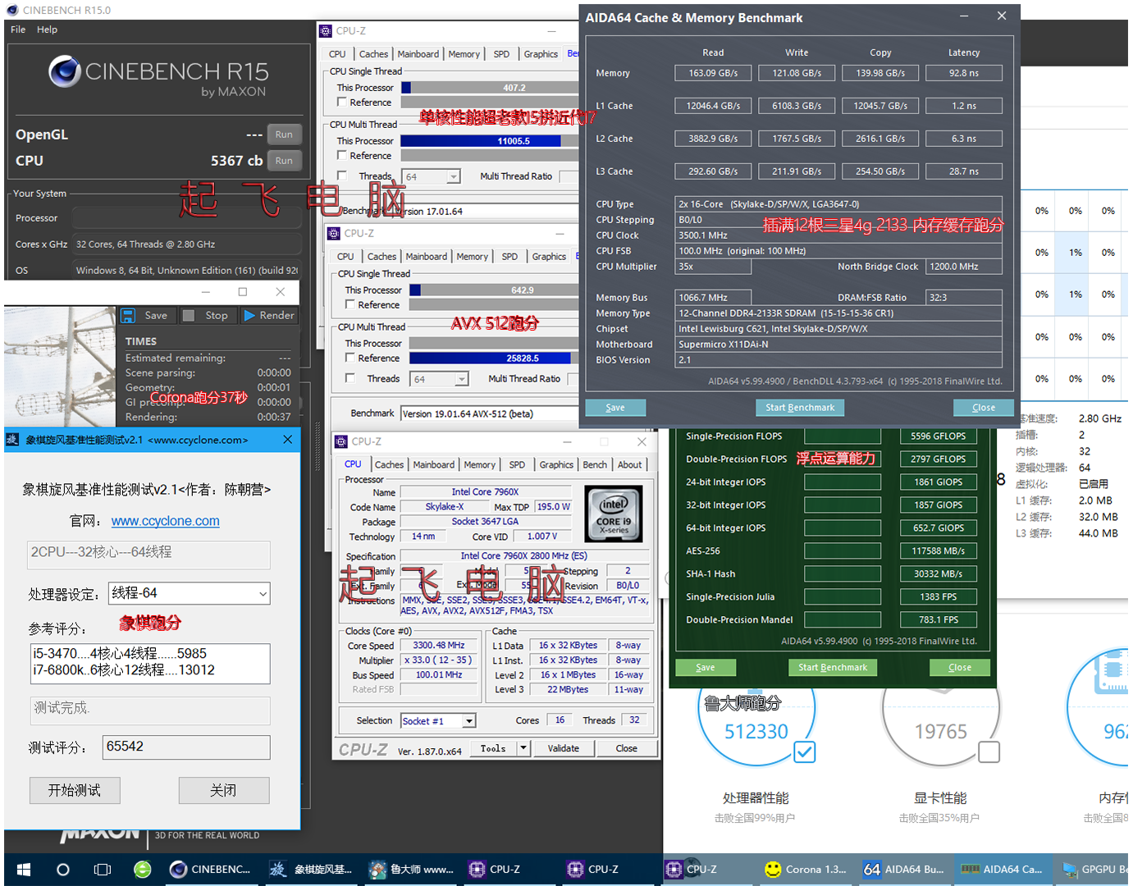The image size is (1133, 886).
Task: Open Threads 64 dropdown in version 17.01.64 CPU-Z
Action: pos(453,176)
